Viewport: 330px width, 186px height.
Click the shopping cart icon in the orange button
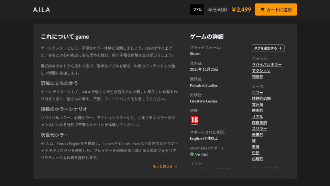point(262,10)
